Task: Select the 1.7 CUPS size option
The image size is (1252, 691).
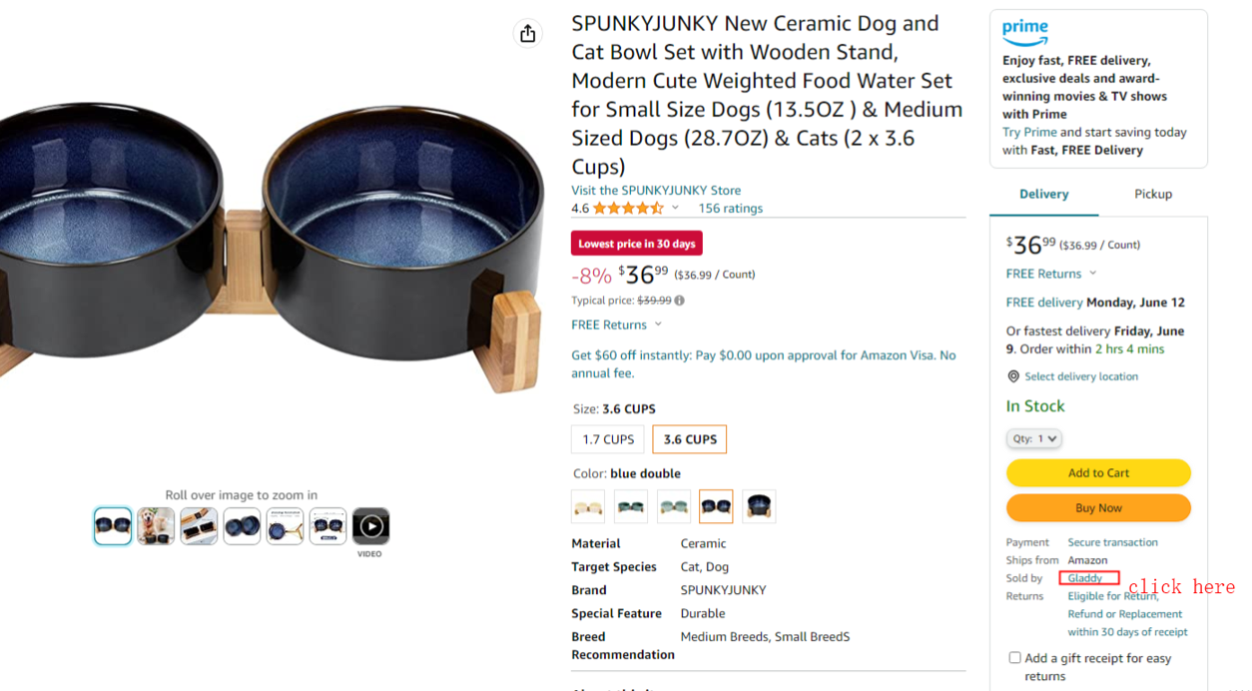Action: tap(608, 439)
